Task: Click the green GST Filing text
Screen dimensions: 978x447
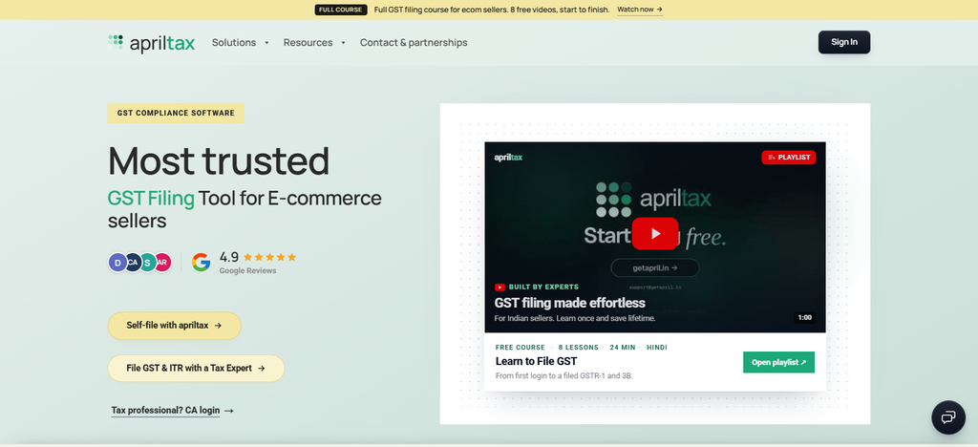Action: click(151, 199)
